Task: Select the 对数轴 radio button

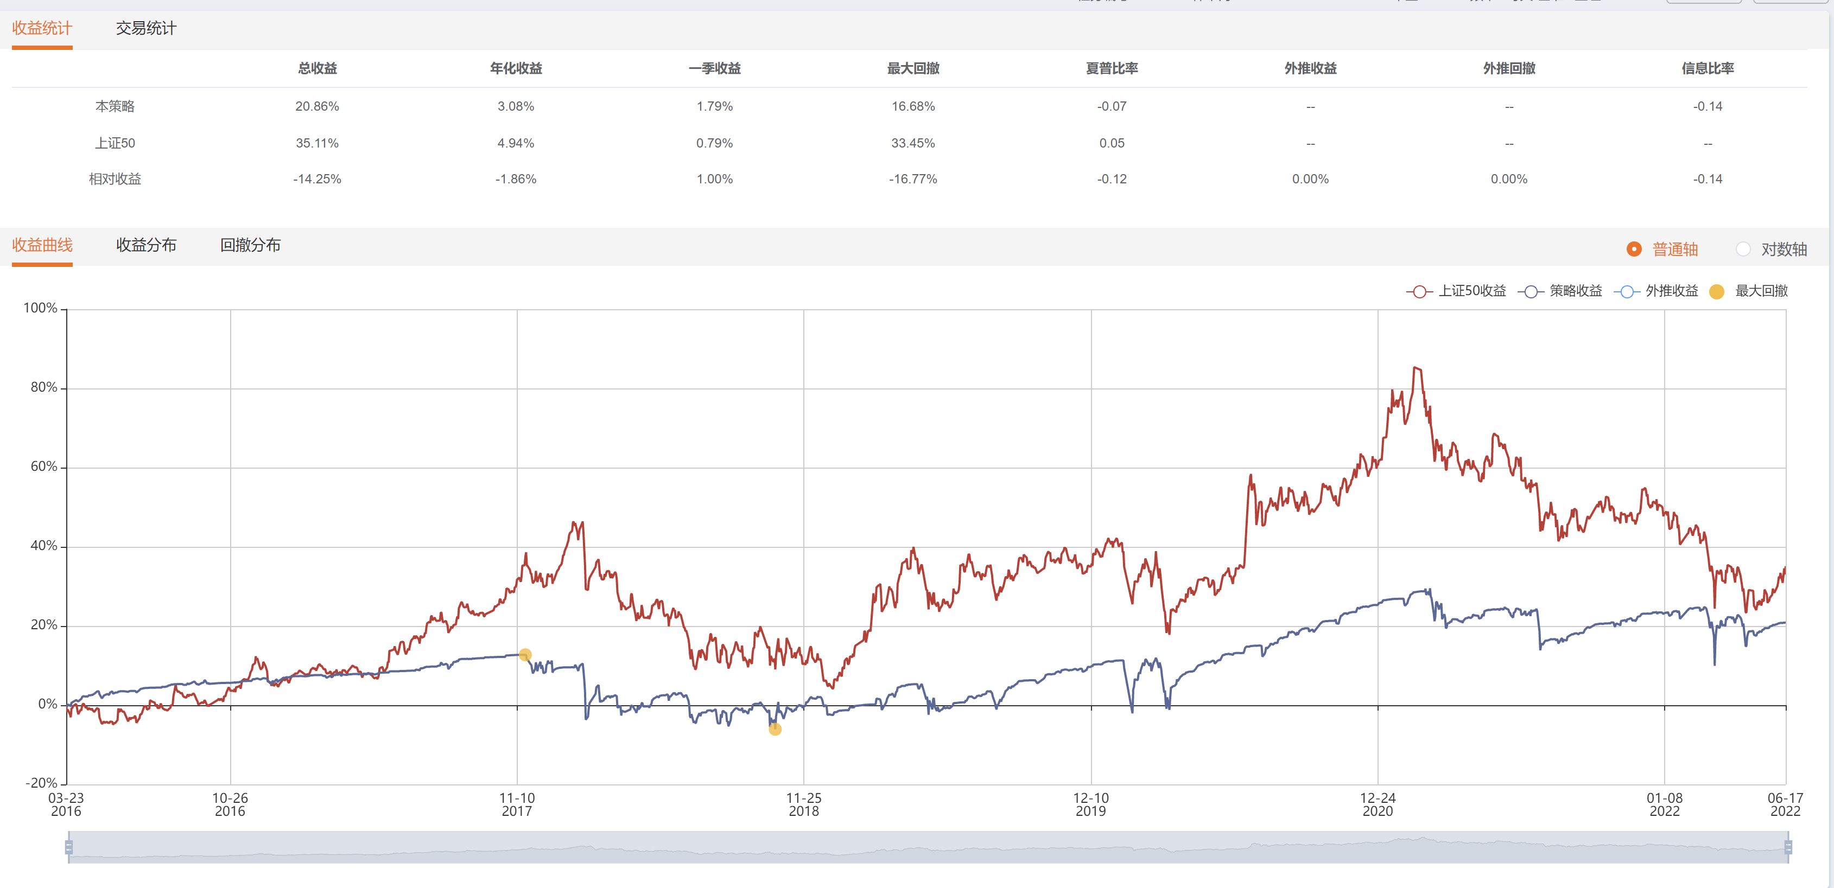Action: point(1743,249)
